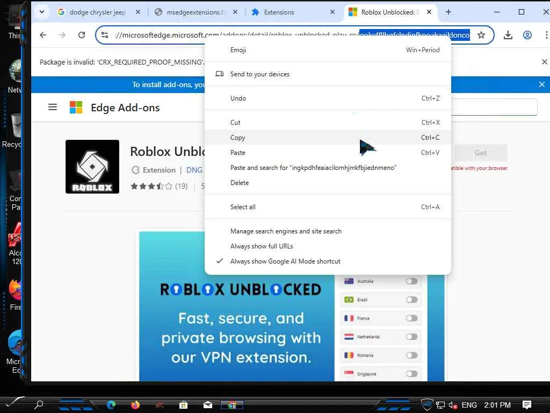Open the security shield tray icon
Viewport: 550px width, 413px height.
[427, 404]
